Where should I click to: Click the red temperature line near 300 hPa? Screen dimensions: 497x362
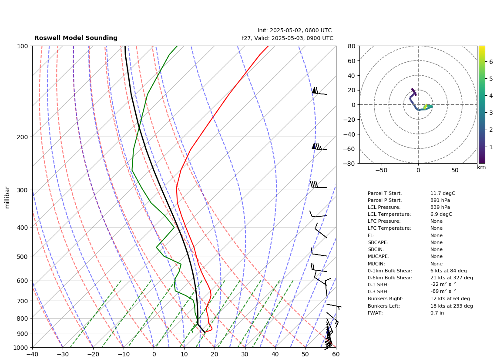click(177, 190)
